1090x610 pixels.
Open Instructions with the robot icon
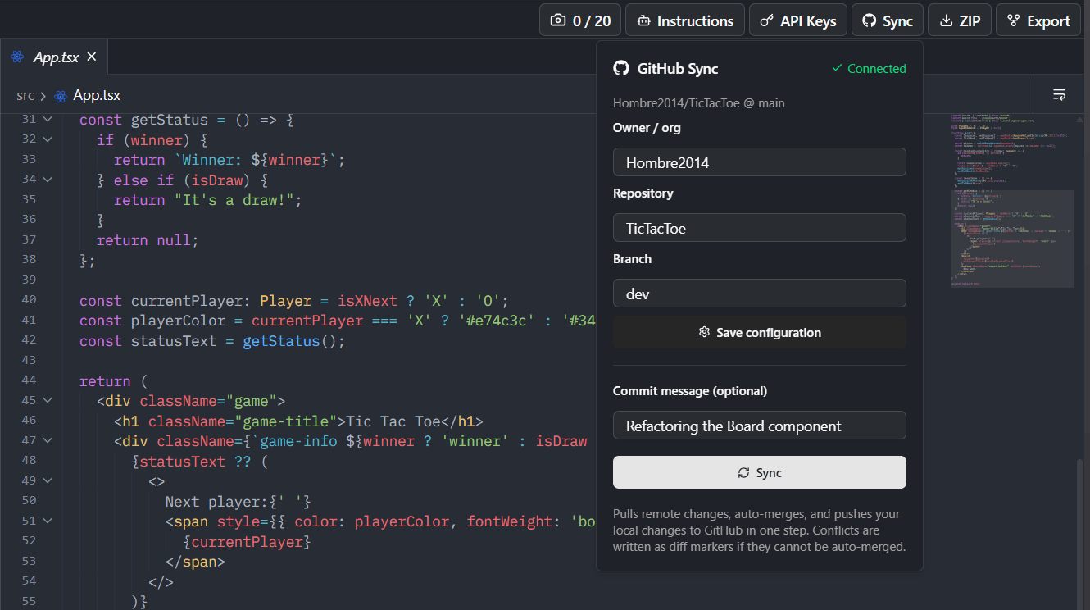685,20
